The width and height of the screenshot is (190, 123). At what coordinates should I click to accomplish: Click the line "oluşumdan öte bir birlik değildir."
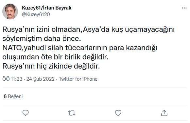coord(55,57)
